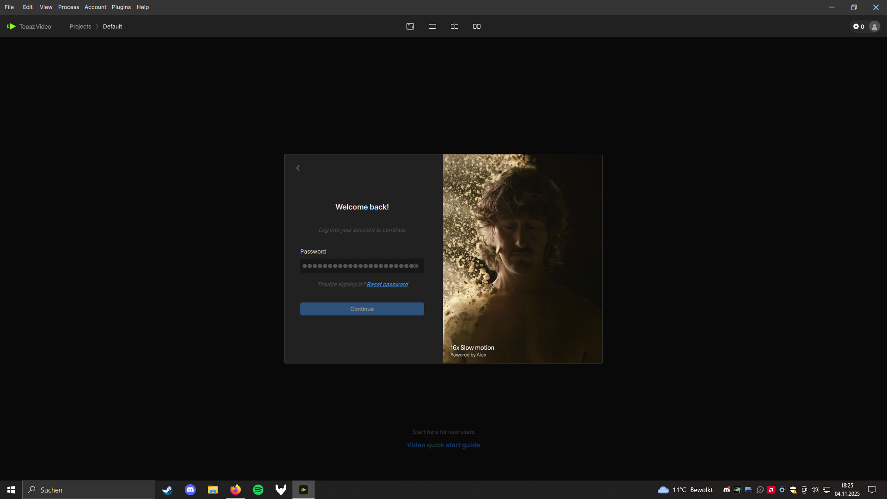Viewport: 887px width, 499px height.
Task: Open the Account menu
Action: click(x=95, y=7)
